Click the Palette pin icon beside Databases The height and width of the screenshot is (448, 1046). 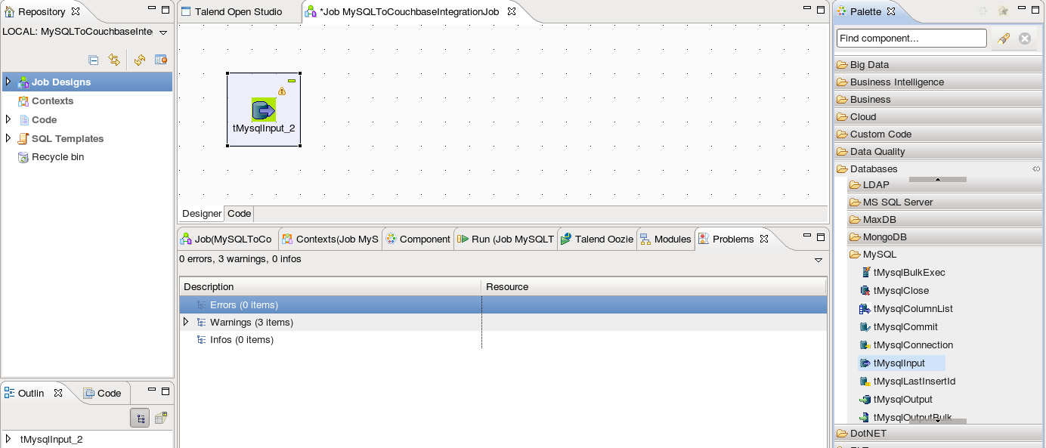coord(1036,169)
